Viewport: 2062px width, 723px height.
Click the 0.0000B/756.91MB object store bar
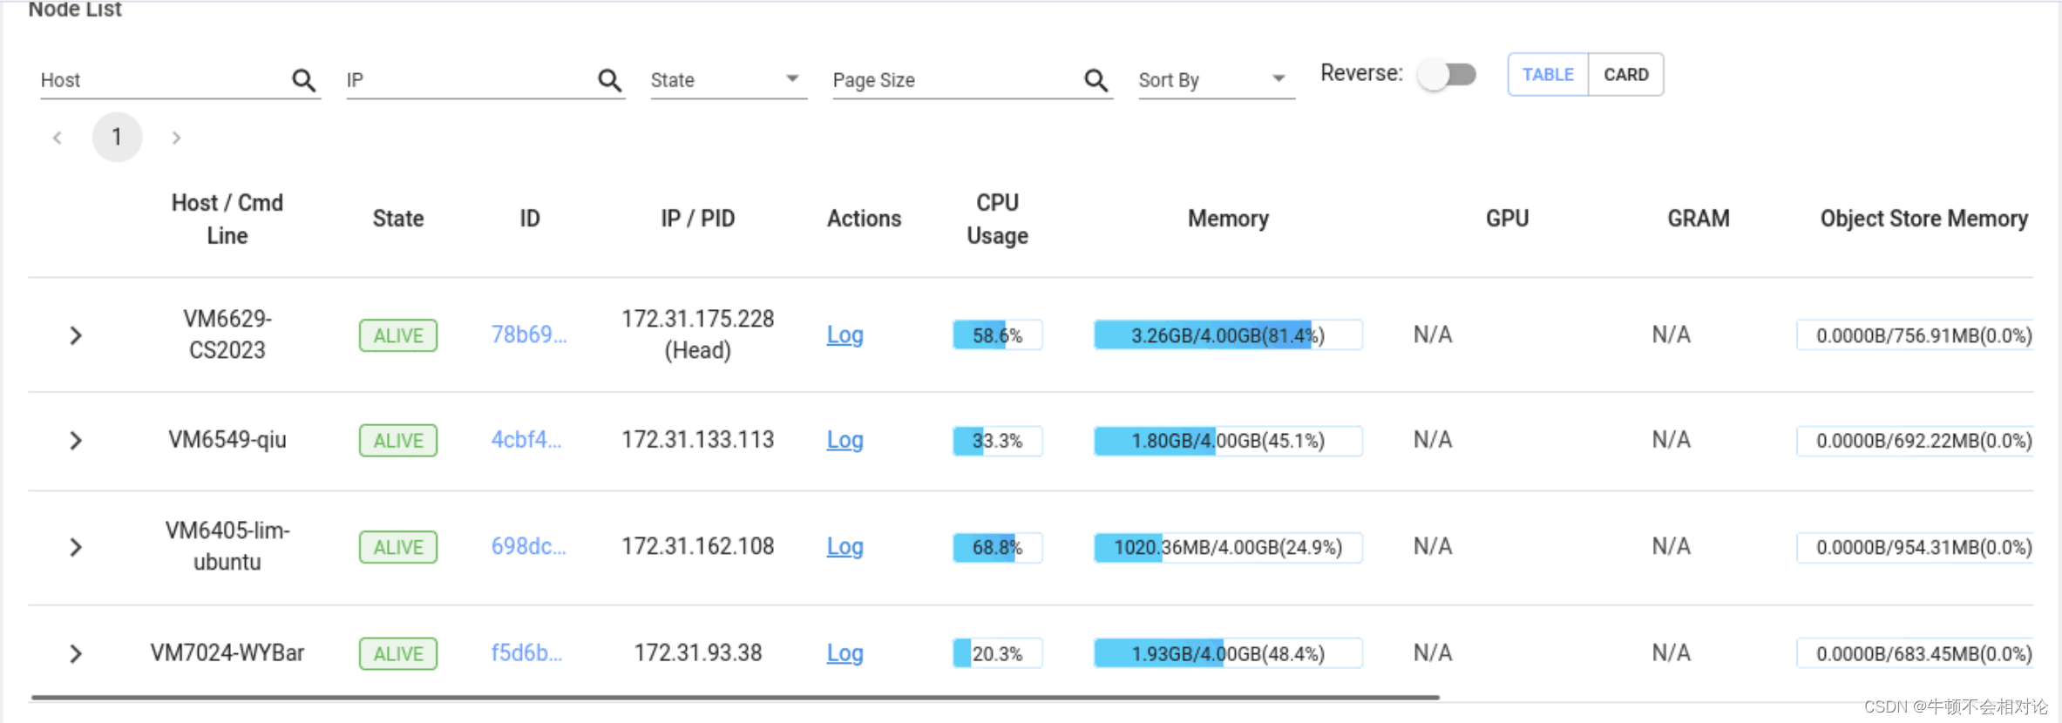pyautogui.click(x=1916, y=335)
